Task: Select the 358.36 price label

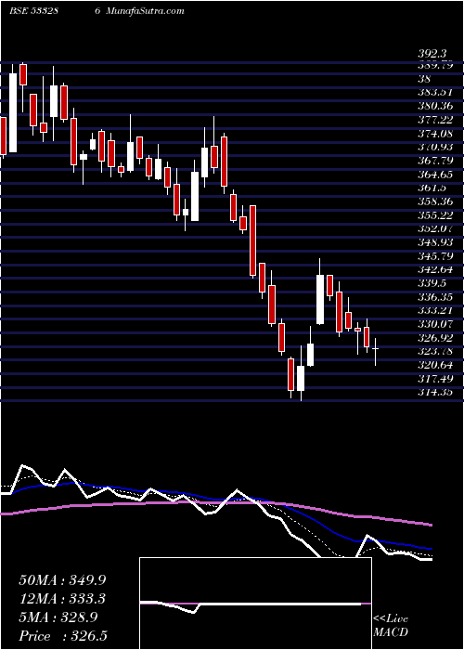Action: (435, 201)
